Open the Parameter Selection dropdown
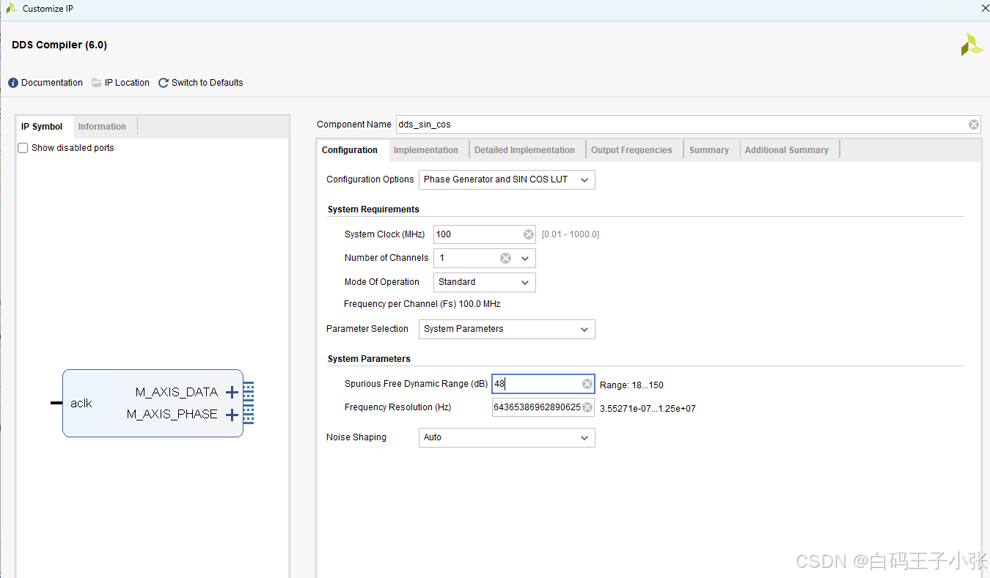The height and width of the screenshot is (578, 990). pos(507,329)
